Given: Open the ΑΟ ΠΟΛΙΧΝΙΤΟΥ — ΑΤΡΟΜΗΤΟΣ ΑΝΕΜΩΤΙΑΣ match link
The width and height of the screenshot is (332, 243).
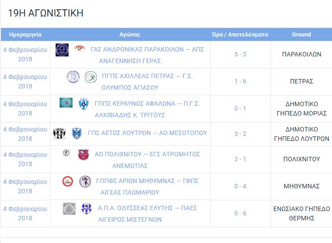Looking at the screenshot, I should point(147,160).
